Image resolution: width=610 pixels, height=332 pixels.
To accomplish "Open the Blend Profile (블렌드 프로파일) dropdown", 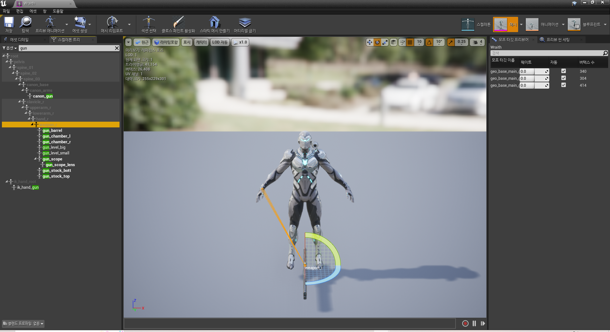I will pyautogui.click(x=23, y=323).
